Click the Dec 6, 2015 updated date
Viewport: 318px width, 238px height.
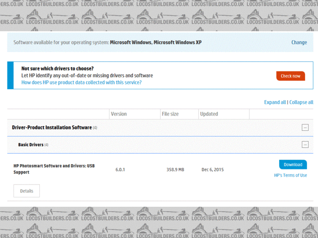213,170
